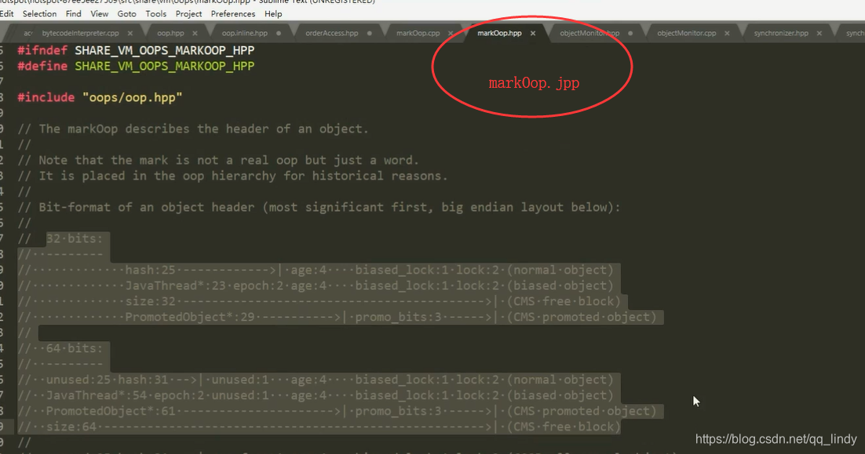865x454 pixels.
Task: Switch to the objectMonitor.cpp tab
Action: (686, 34)
